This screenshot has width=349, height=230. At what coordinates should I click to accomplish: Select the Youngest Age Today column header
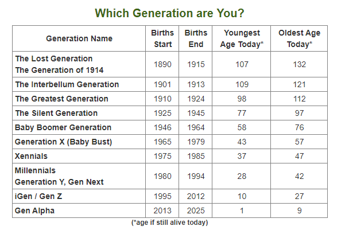[x=242, y=38]
